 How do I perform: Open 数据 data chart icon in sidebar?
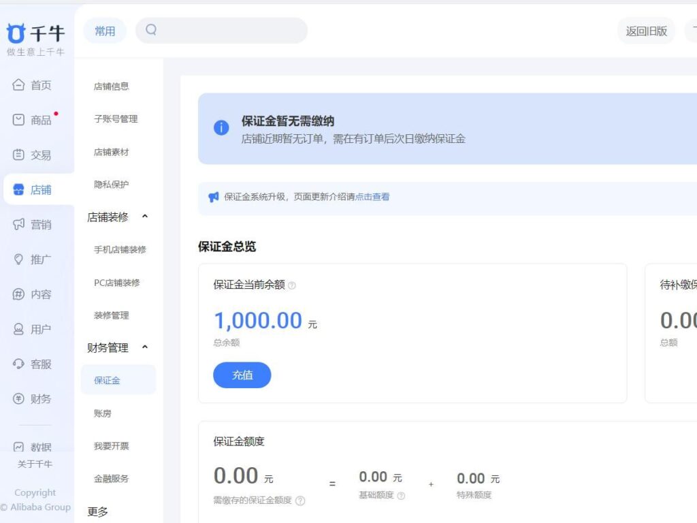[18, 447]
